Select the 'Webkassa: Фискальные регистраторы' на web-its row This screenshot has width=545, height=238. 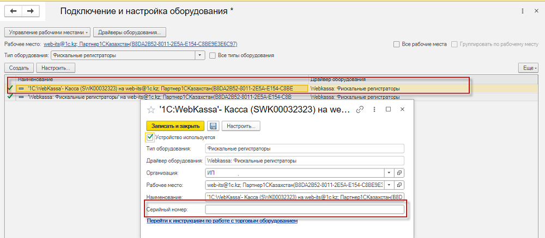[x=162, y=97]
